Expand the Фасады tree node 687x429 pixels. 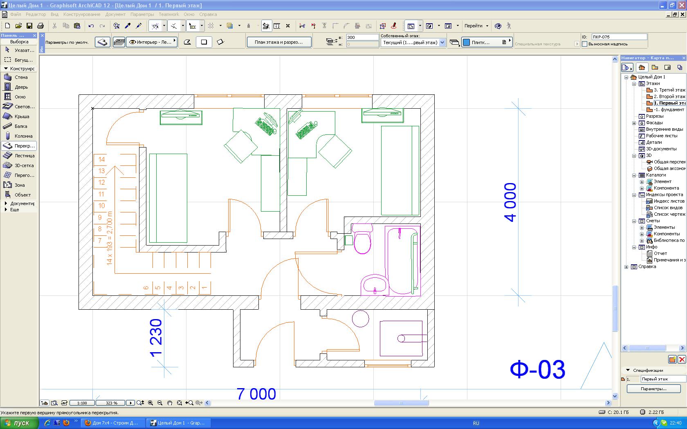point(634,123)
